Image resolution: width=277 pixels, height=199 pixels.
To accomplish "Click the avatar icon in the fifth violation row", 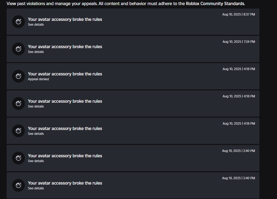I will click(18, 131).
